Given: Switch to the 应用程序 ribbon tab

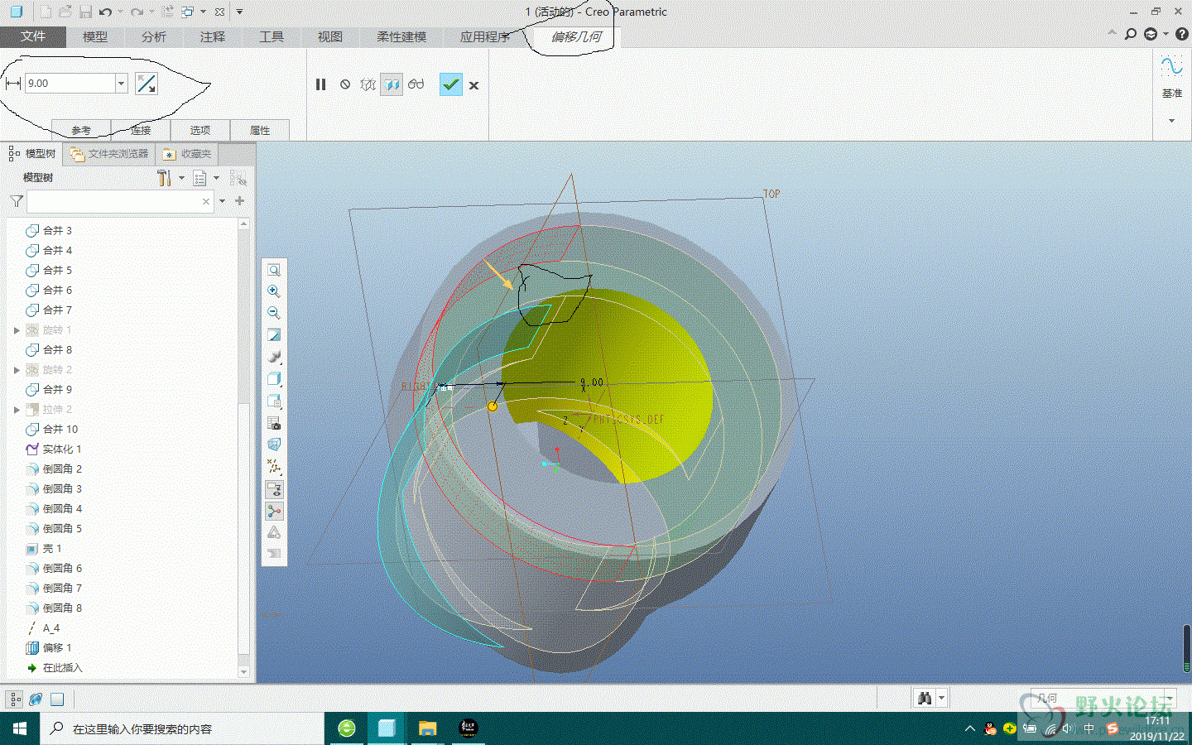Looking at the screenshot, I should (485, 36).
